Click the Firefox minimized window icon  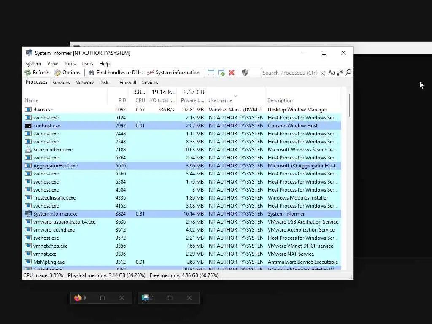tap(78, 298)
